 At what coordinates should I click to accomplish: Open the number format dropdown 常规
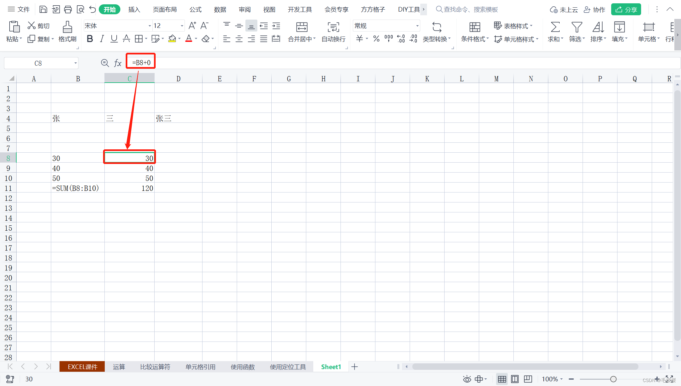click(x=417, y=26)
